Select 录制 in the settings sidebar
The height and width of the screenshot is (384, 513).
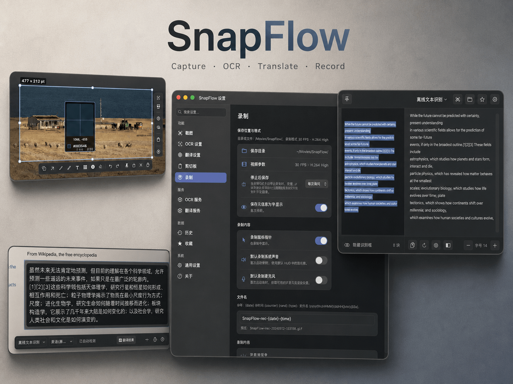pos(201,178)
